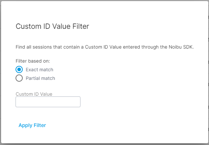Click the "Custom ID Value" field label
209x145 pixels.
pos(34,94)
